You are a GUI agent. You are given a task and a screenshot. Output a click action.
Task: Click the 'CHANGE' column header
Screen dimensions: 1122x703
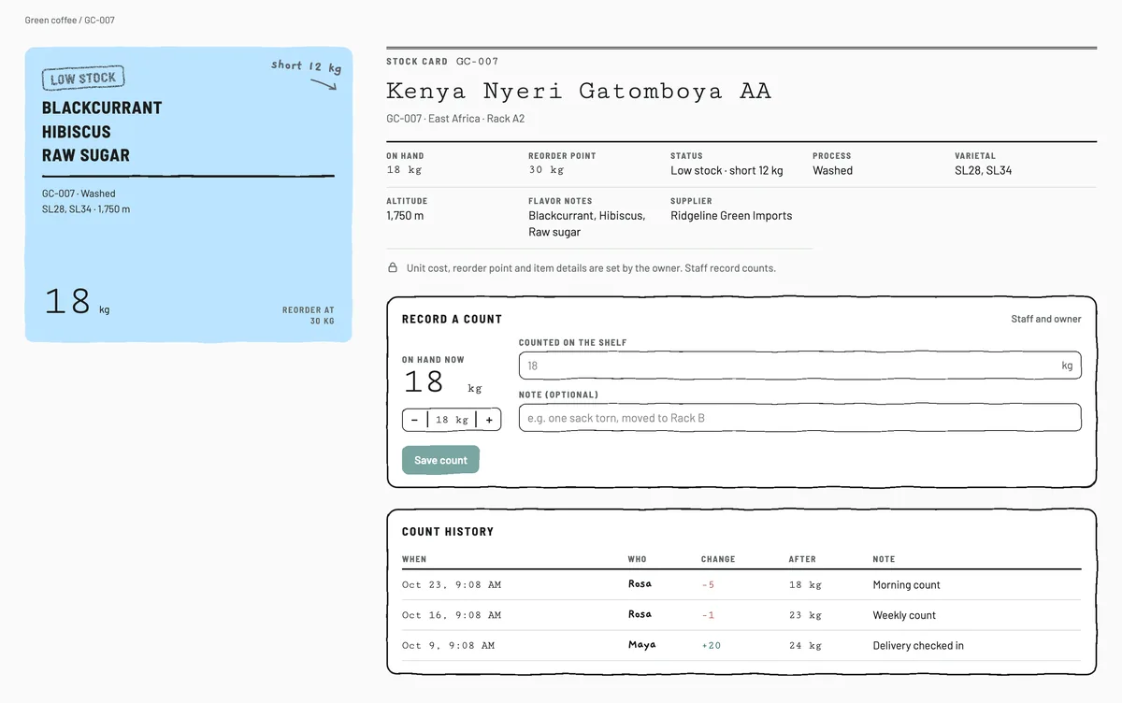click(718, 559)
